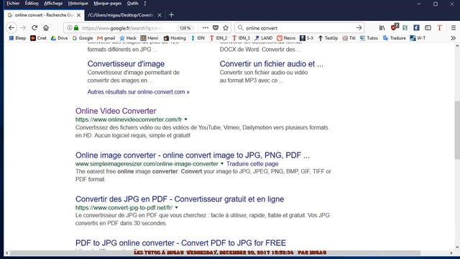Open the IDN_2 bookmark

pos(218,38)
